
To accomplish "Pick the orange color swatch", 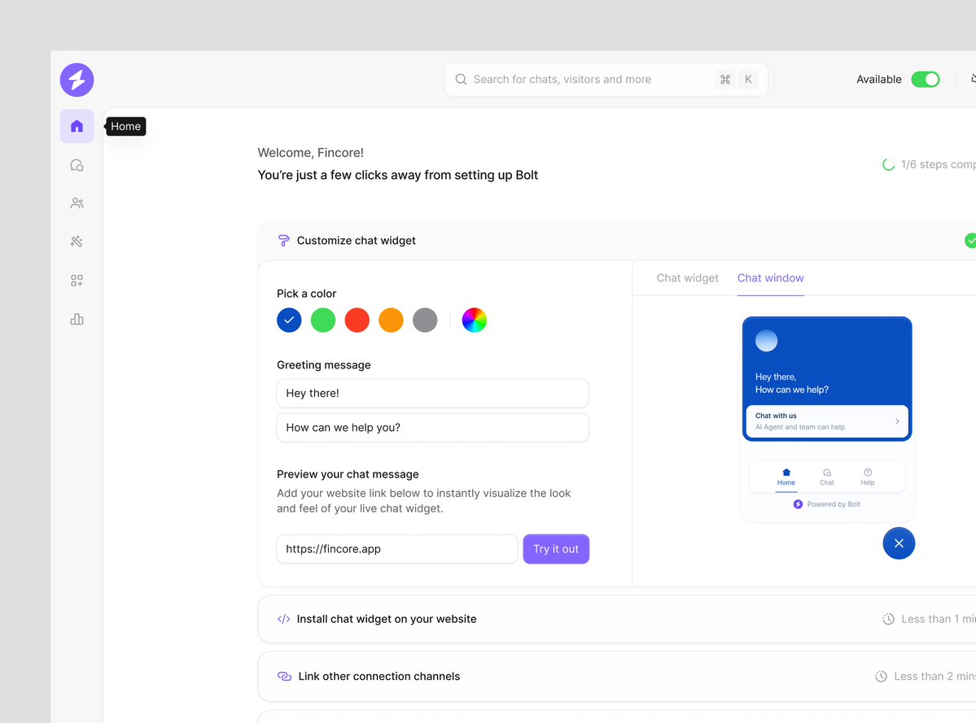I will (391, 320).
